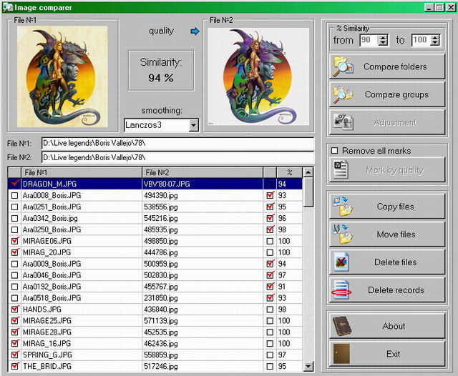
Task: Choose Delete files
Action: click(x=387, y=262)
